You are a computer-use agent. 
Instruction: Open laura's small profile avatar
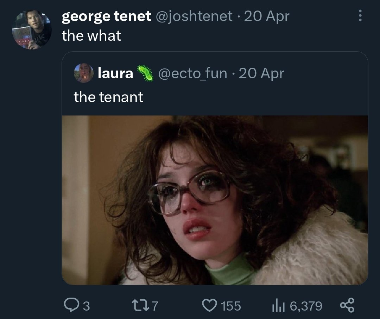point(84,73)
